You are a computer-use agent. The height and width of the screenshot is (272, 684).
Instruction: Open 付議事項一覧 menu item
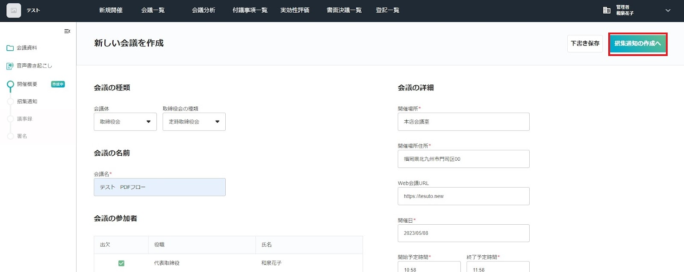click(250, 10)
